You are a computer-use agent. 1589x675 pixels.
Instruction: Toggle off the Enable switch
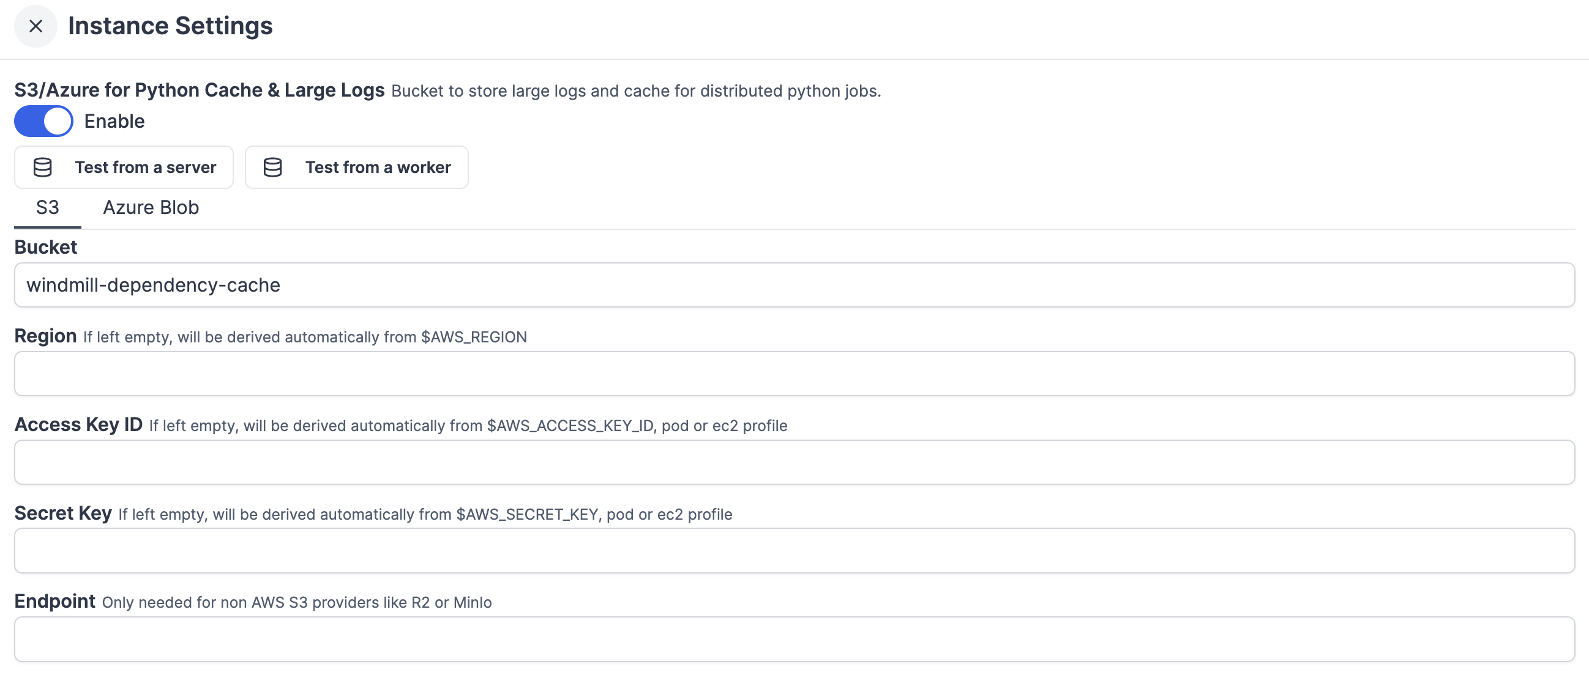[x=44, y=121]
